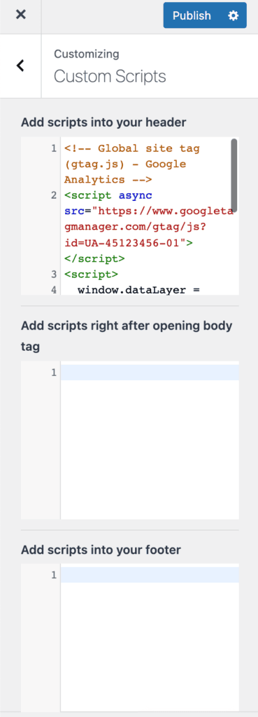
Task: Click the window.dataLayer code line
Action: pos(139,289)
